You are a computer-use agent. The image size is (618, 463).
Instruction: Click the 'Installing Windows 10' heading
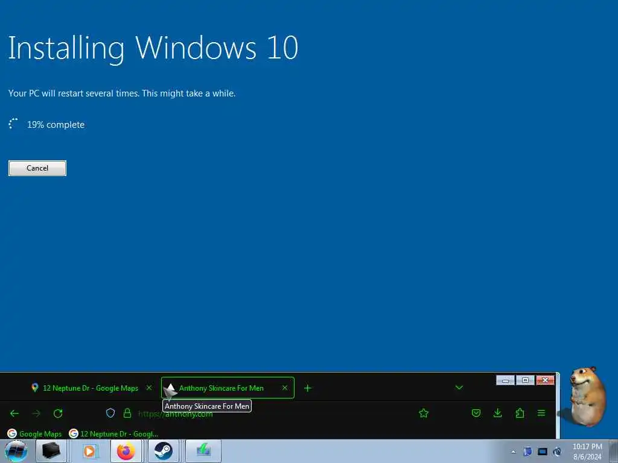point(153,48)
